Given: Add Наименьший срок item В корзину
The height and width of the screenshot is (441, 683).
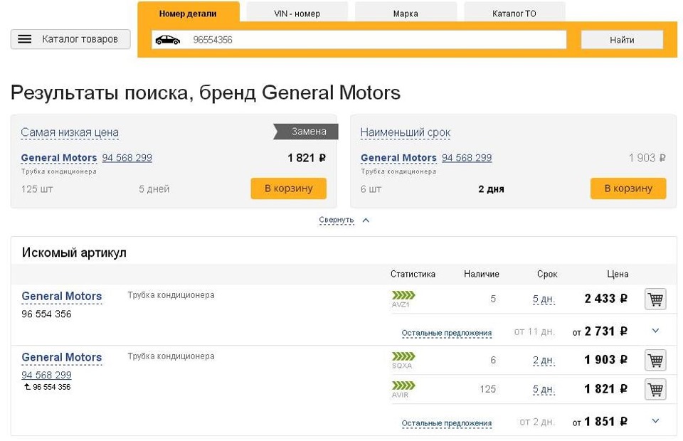Looking at the screenshot, I should pyautogui.click(x=628, y=188).
